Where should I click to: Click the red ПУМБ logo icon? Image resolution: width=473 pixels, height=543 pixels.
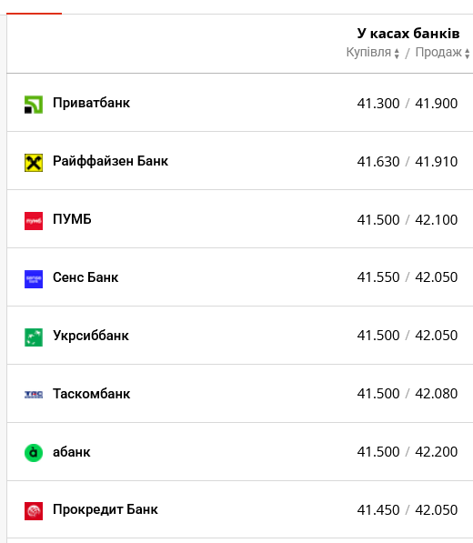(34, 221)
